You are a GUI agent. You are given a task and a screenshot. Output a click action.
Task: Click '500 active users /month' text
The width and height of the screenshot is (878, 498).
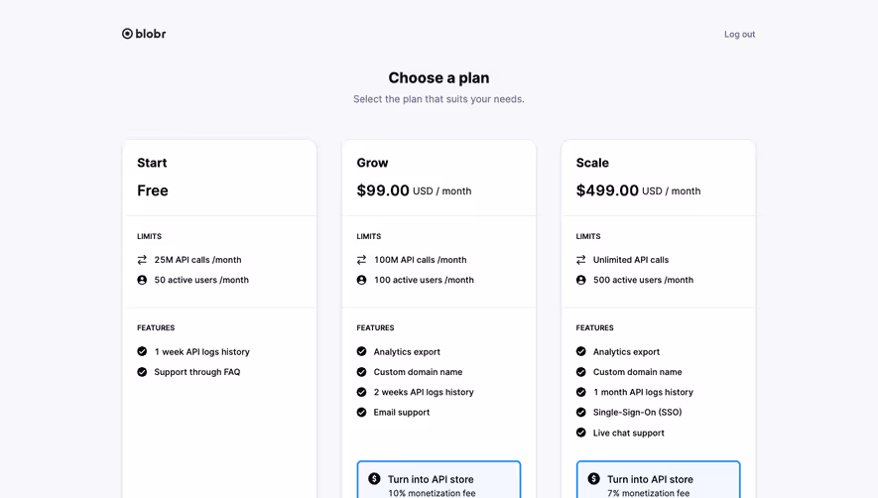643,280
